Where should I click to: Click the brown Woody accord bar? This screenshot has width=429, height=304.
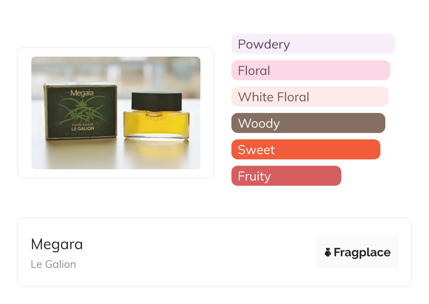(x=308, y=123)
